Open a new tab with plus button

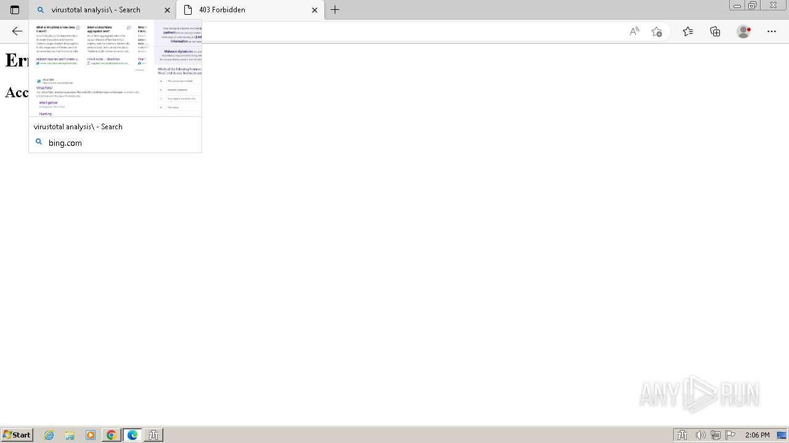click(x=335, y=10)
